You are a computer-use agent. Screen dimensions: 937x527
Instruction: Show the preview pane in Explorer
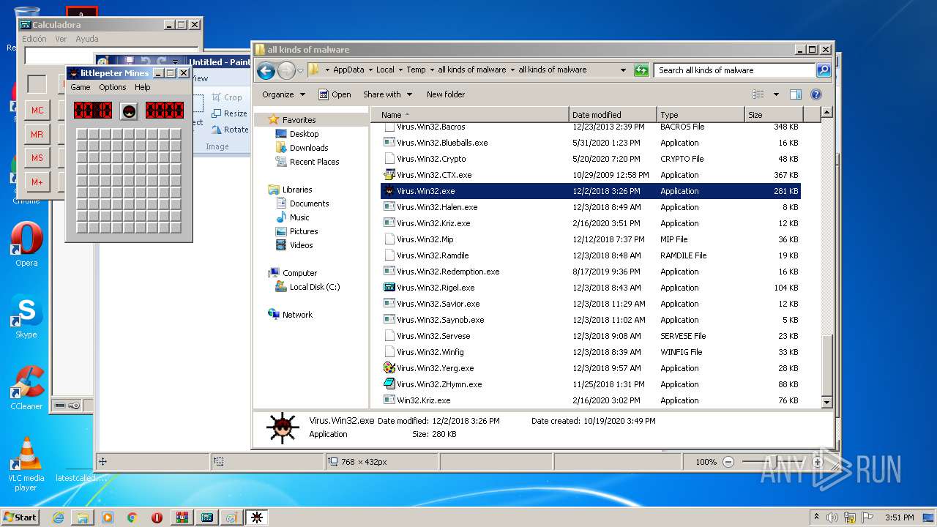796,94
